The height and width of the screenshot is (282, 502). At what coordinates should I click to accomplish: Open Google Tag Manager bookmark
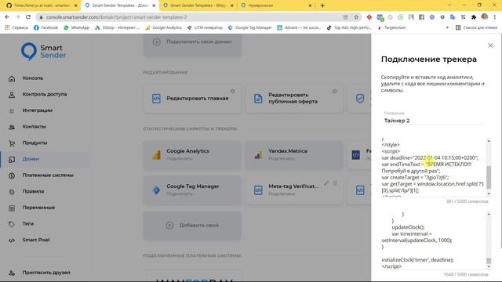249,28
